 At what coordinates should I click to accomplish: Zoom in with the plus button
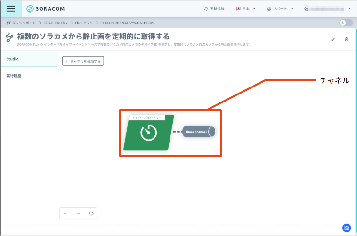click(x=65, y=213)
